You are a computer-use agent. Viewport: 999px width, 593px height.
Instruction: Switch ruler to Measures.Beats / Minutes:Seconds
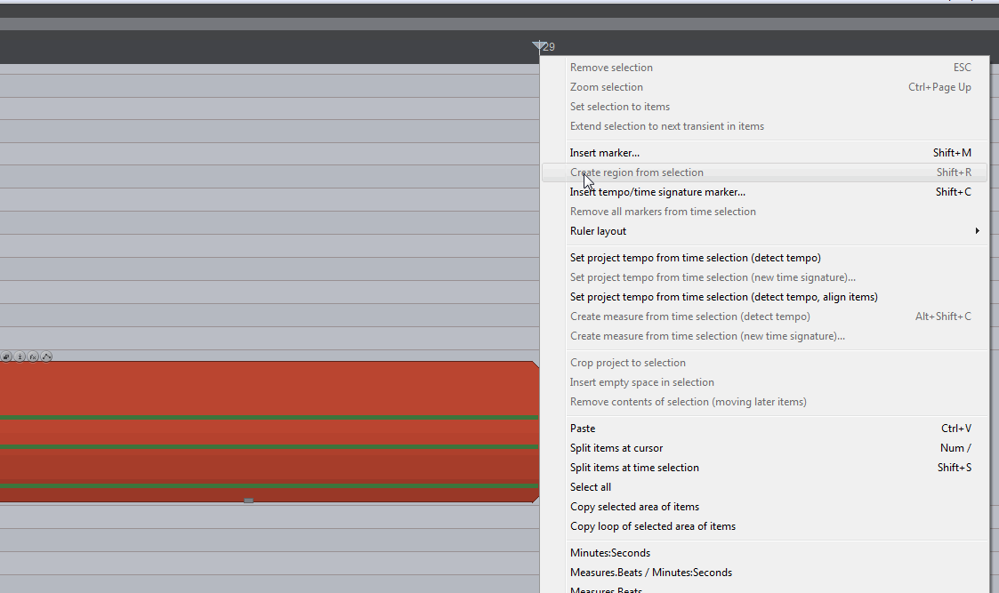click(651, 573)
